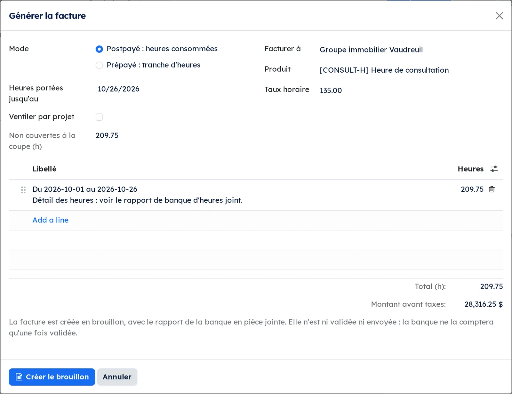Click the line label Du 2026-10-01 au 2026-10-26
Viewport: 512px width, 394px height.
85,189
